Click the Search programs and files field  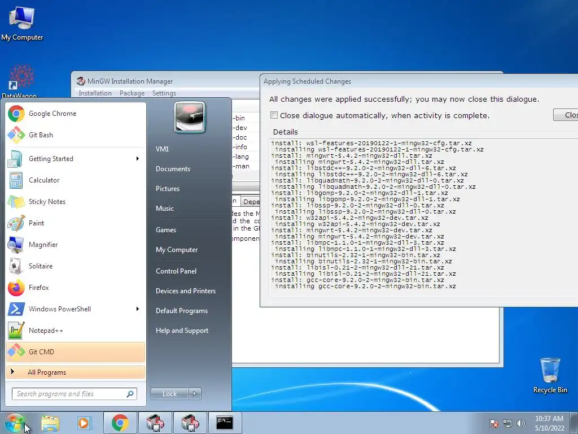(x=74, y=394)
